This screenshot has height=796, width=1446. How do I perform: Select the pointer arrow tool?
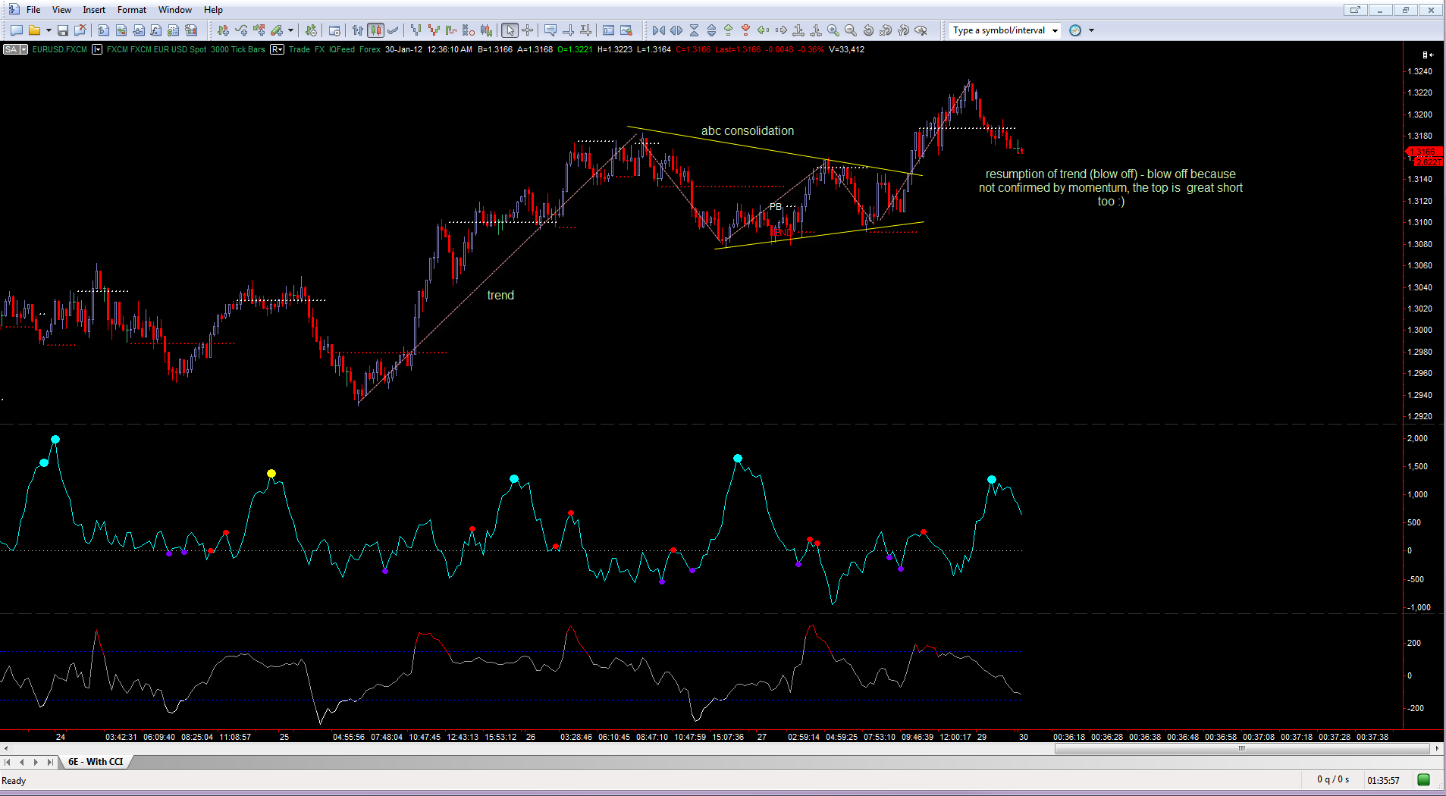pos(510,30)
